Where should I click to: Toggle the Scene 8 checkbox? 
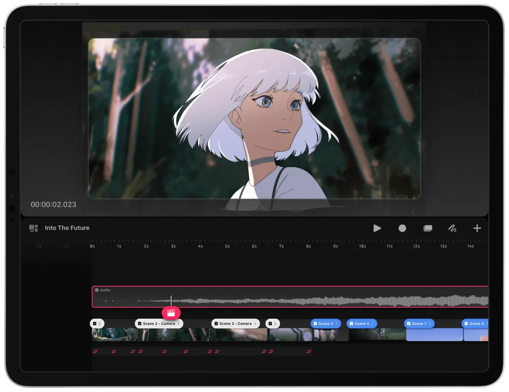click(466, 324)
